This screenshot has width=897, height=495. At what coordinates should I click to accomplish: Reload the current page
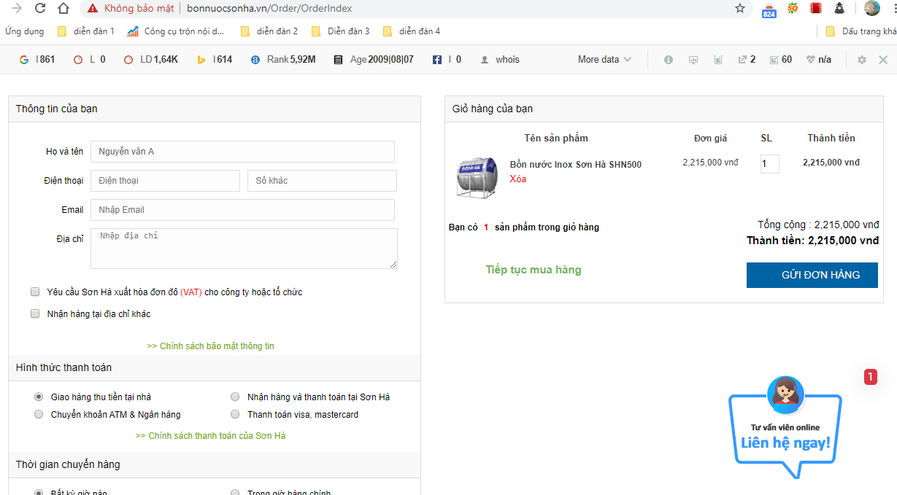pyautogui.click(x=40, y=9)
